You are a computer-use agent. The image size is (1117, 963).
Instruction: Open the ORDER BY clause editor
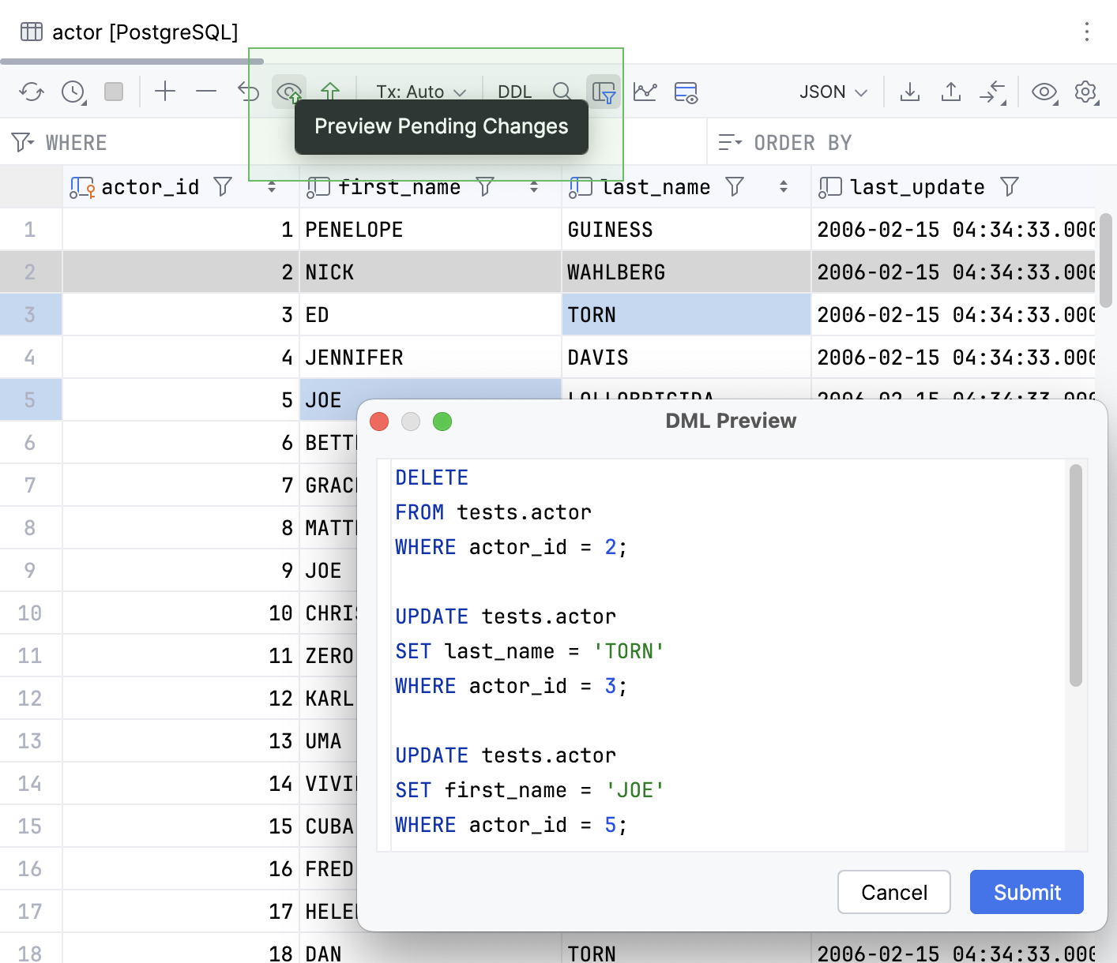pyautogui.click(x=804, y=142)
